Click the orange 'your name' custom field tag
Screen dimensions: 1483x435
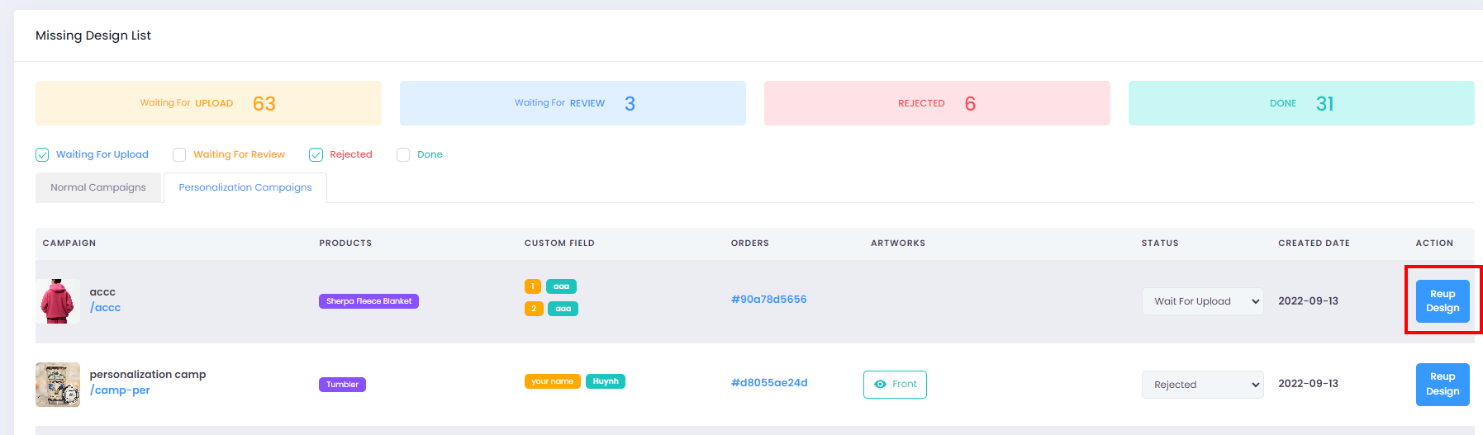click(552, 381)
